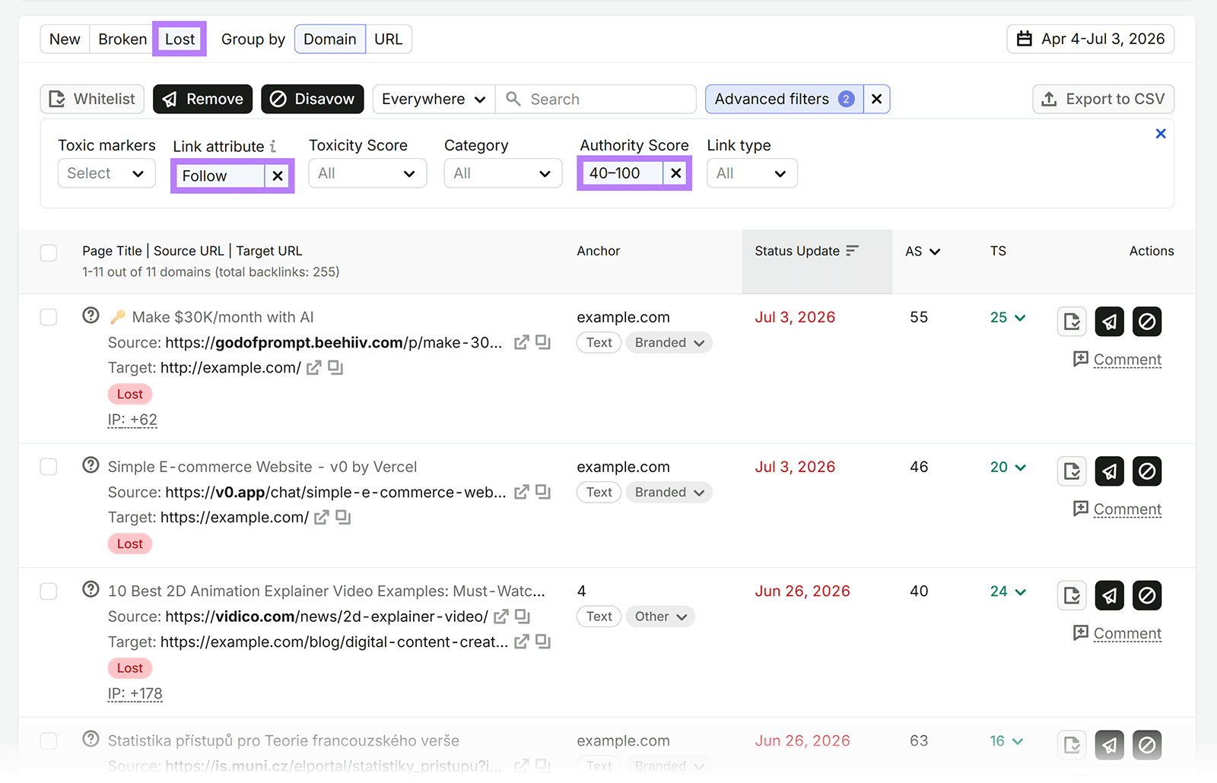Screen dimensions: 1217x783
Task: Open target http://example.com/ in a new tab
Action: click(313, 368)
